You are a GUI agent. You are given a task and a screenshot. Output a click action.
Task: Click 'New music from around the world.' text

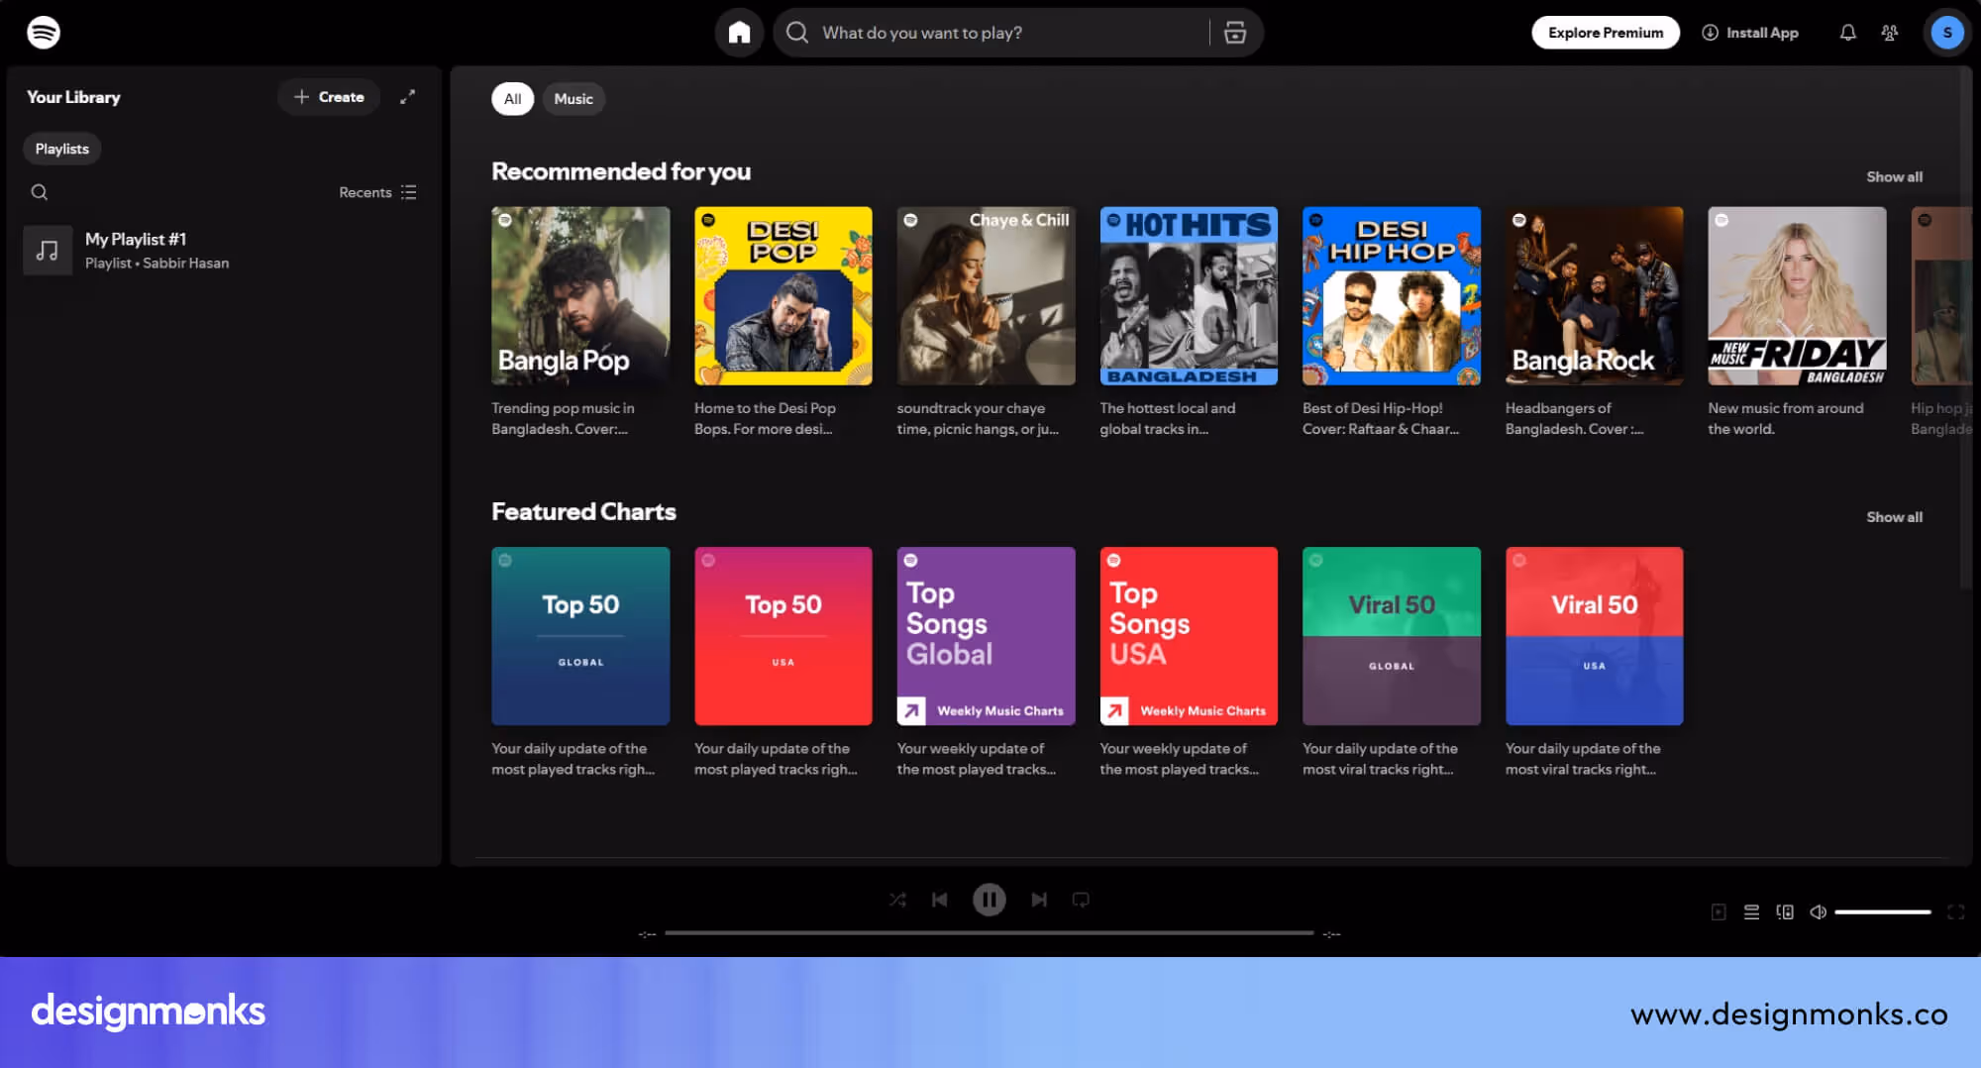(1785, 418)
